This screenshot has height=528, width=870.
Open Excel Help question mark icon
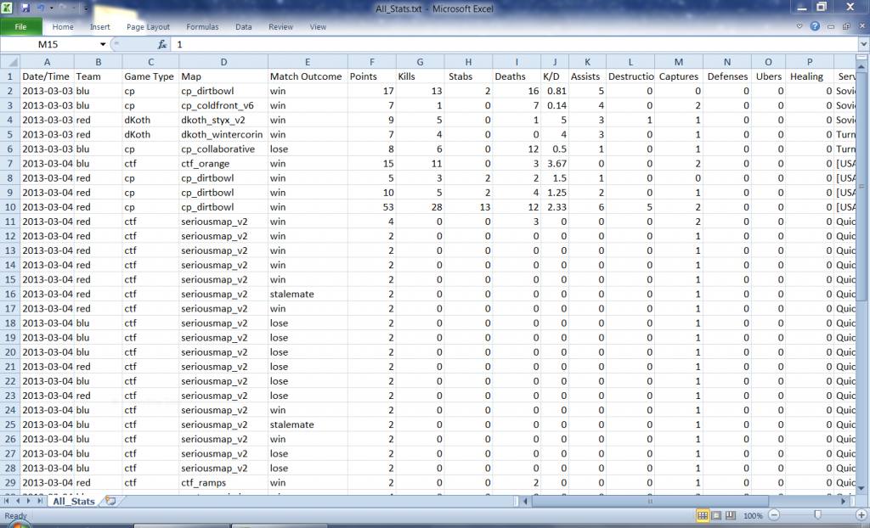[x=815, y=26]
